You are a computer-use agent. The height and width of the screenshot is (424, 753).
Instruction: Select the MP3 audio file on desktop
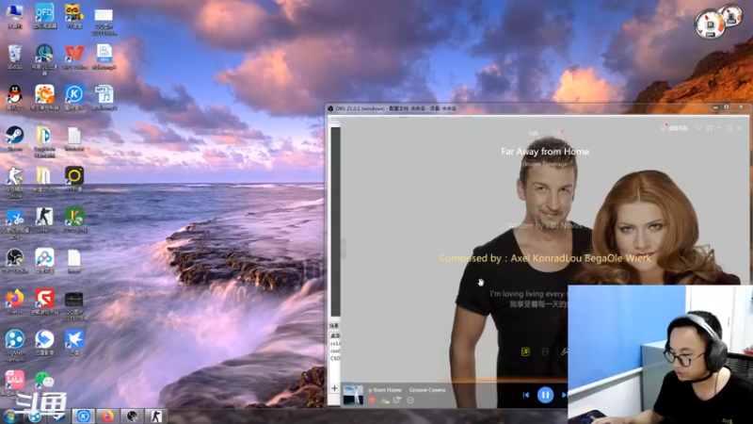tap(104, 97)
